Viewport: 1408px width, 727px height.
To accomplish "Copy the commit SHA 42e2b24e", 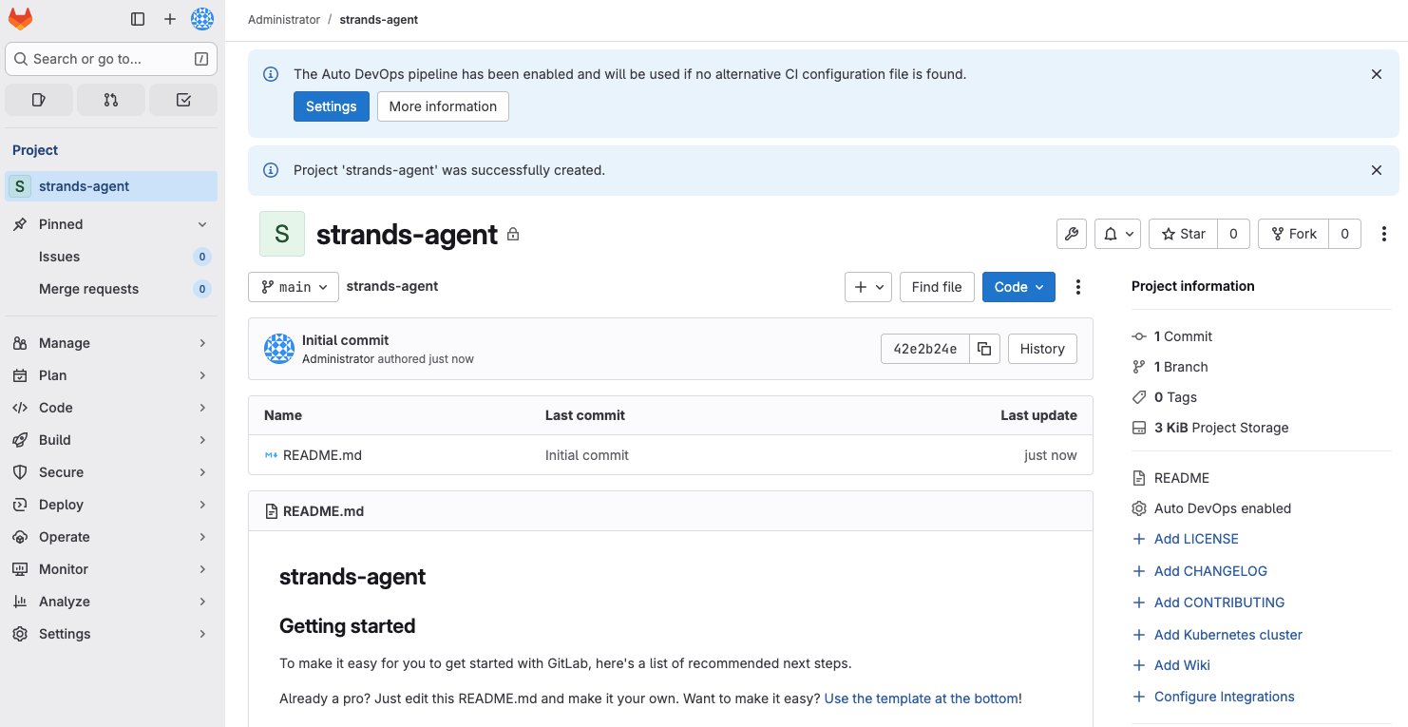I will (x=984, y=349).
